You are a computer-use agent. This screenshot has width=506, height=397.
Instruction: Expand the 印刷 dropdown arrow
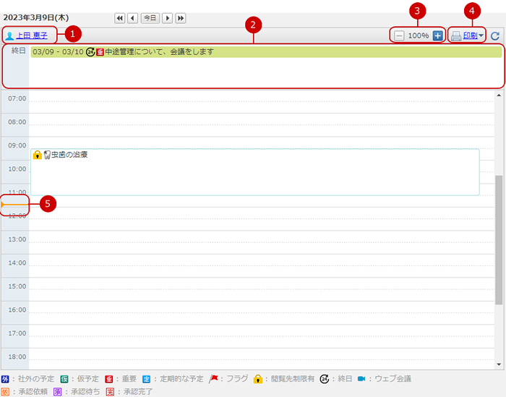click(x=481, y=35)
